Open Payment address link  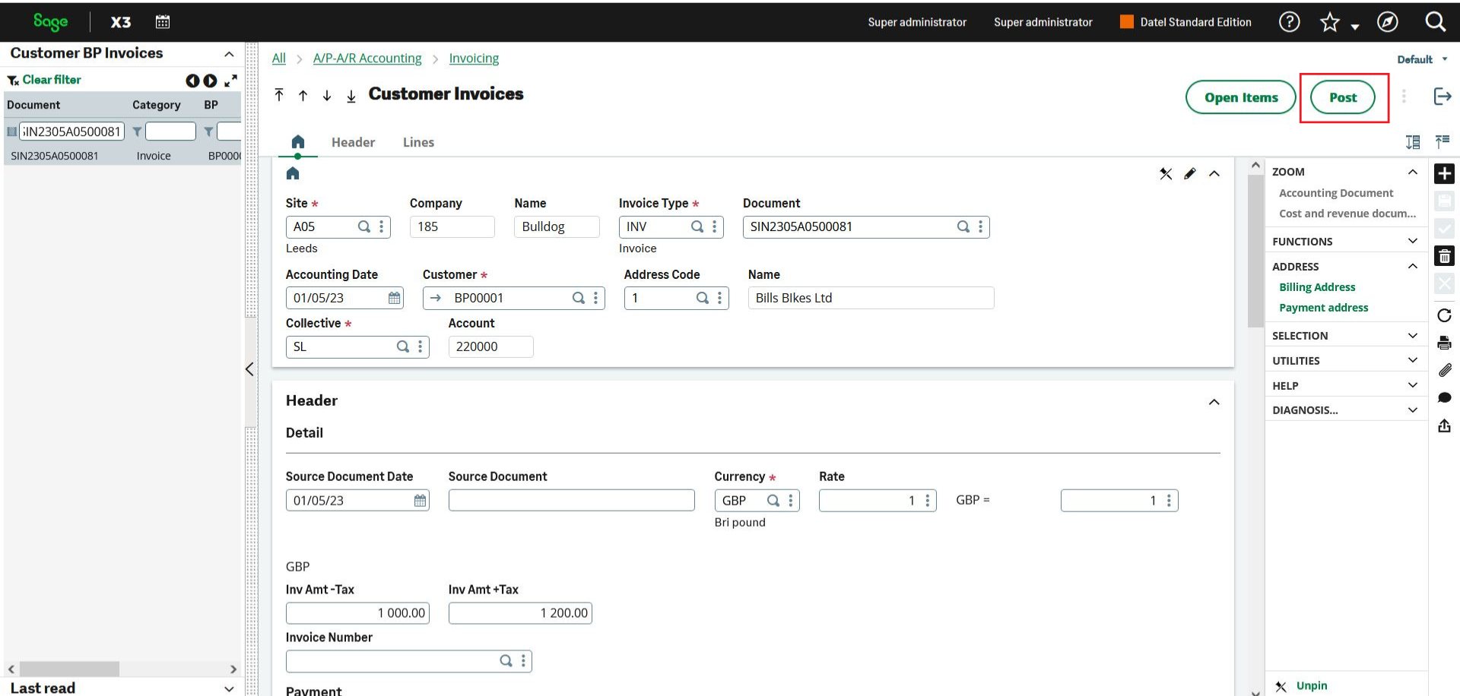(1323, 308)
